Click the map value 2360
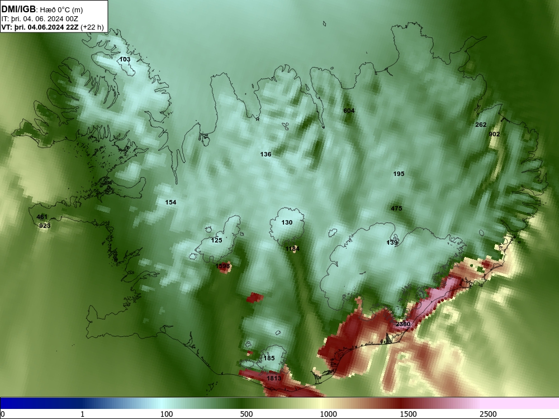 [x=403, y=324]
